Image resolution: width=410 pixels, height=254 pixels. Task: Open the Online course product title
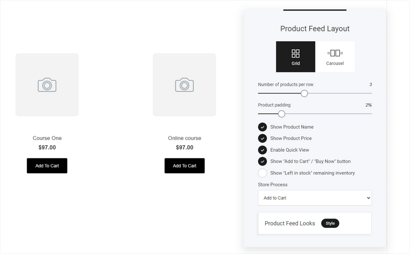[184, 138]
